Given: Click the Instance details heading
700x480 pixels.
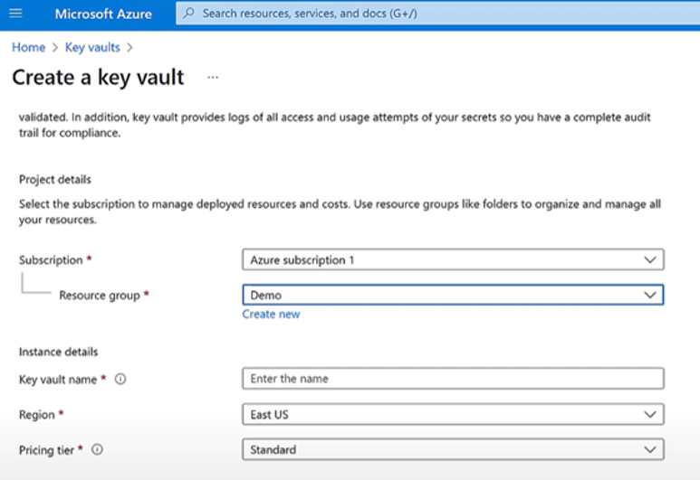Looking at the screenshot, I should click(x=58, y=352).
